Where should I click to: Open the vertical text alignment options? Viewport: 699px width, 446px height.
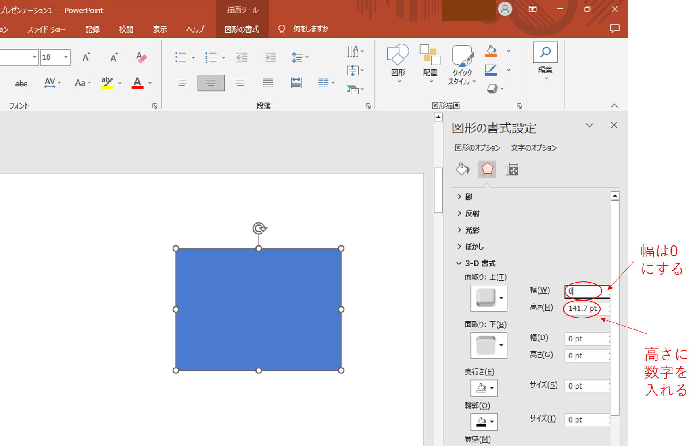click(355, 71)
